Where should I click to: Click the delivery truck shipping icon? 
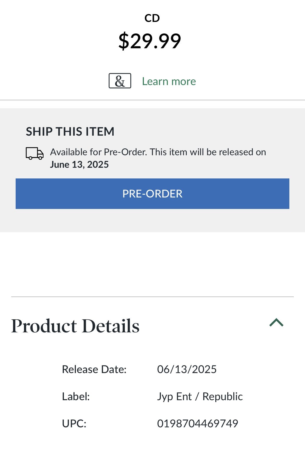tap(34, 153)
